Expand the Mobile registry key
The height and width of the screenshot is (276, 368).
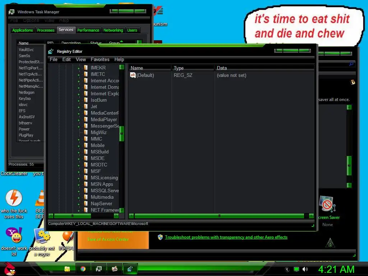click(79, 146)
